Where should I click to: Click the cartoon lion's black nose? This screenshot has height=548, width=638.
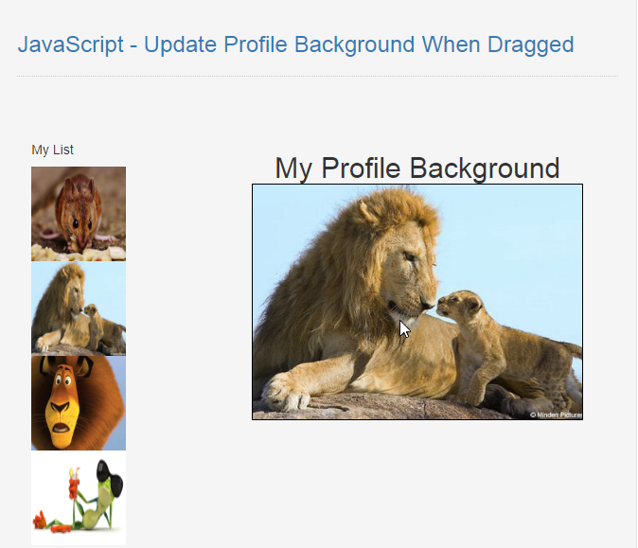[60, 407]
